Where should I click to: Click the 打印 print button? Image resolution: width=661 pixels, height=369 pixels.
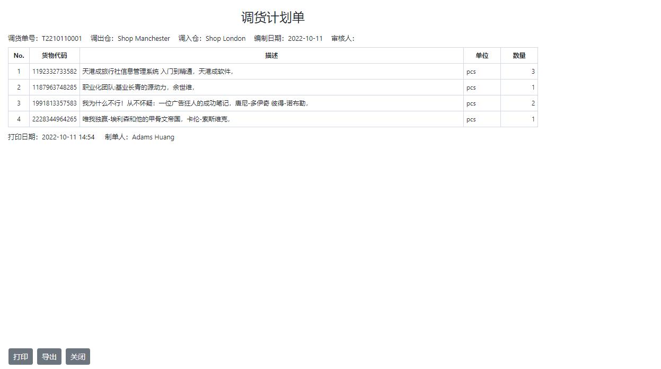[x=21, y=357]
